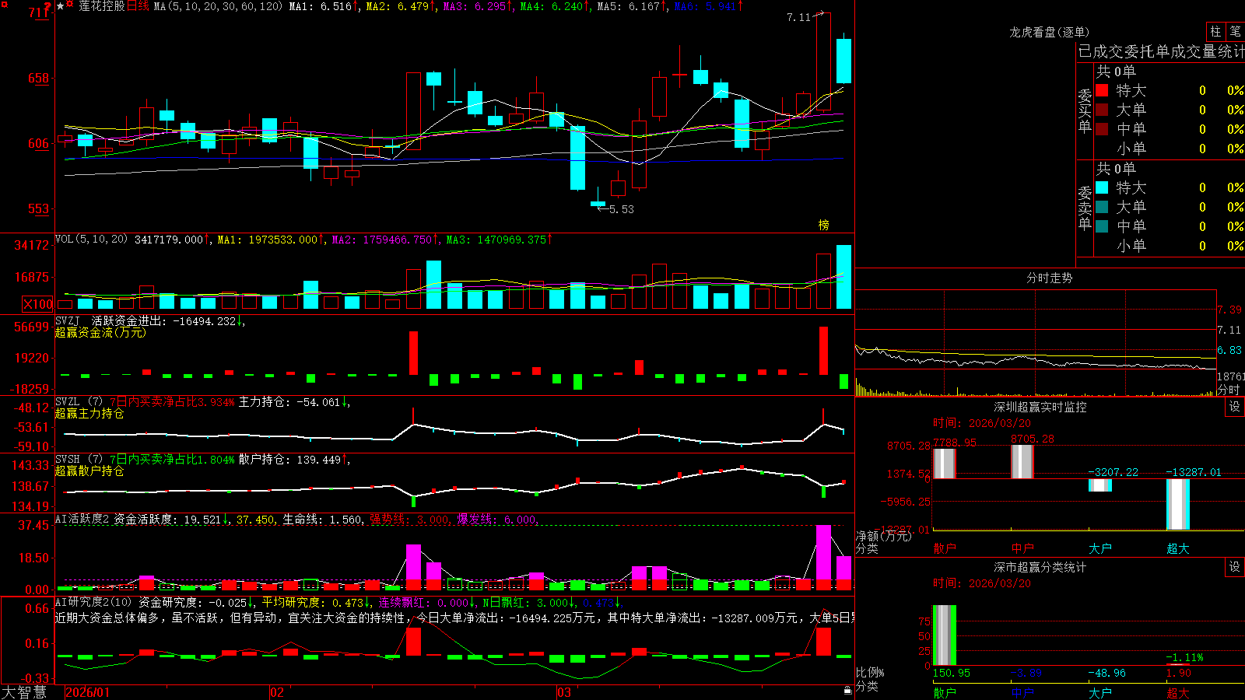Screen dimensions: 1245x700
Task: Click the yellow 榜 marker on the chart
Action: pos(823,225)
